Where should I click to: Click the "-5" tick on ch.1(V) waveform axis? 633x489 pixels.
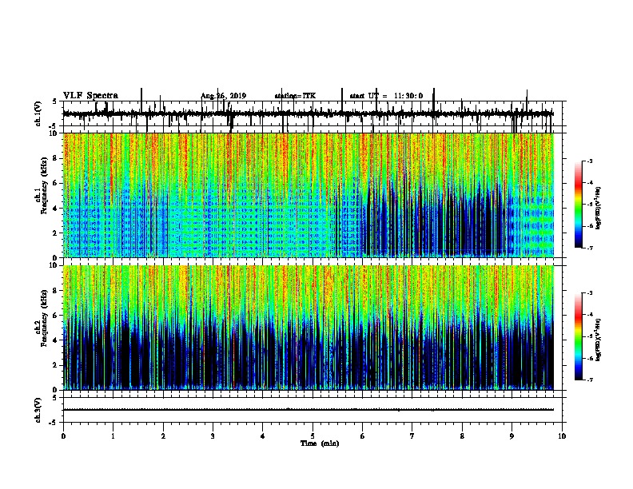[x=54, y=126]
